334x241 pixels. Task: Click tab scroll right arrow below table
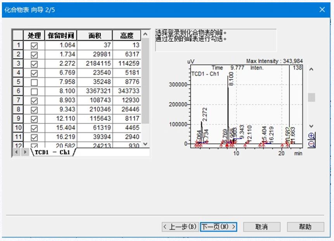23,153
